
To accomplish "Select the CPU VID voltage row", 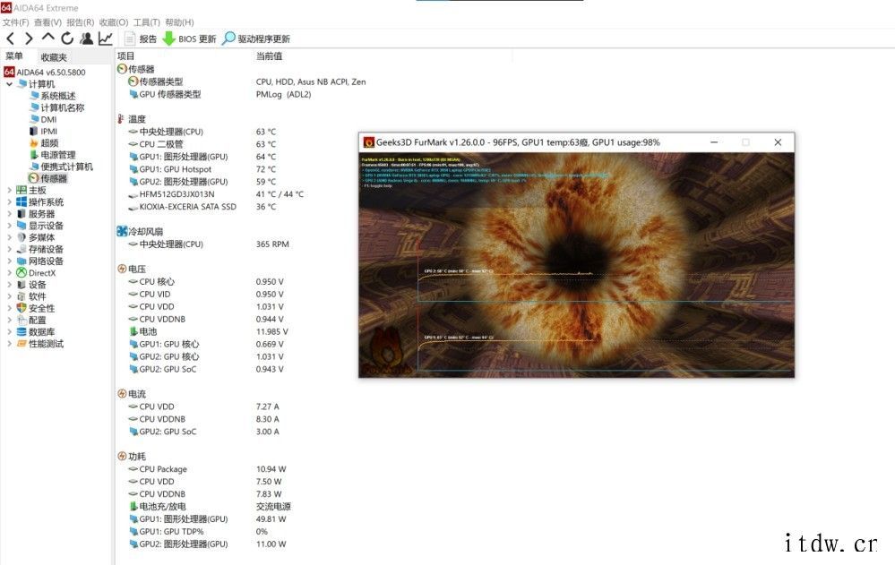I will 205,295.
